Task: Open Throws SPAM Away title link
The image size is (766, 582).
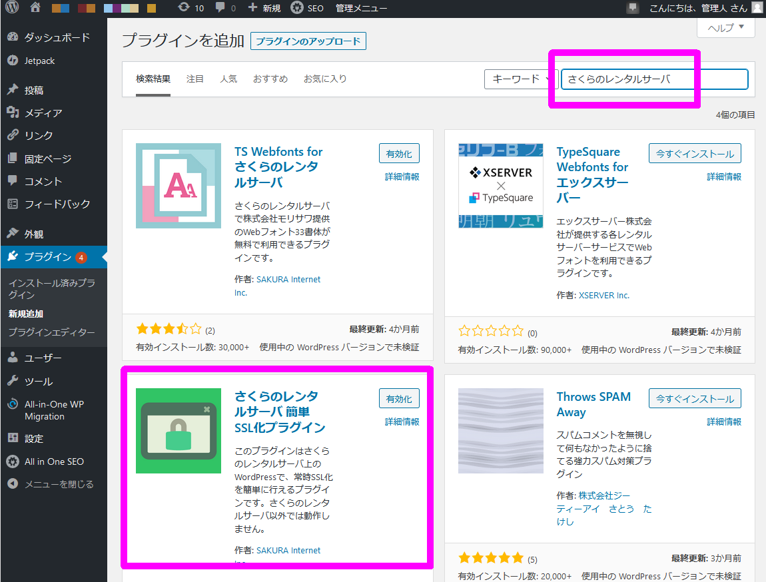Action: pyautogui.click(x=593, y=404)
